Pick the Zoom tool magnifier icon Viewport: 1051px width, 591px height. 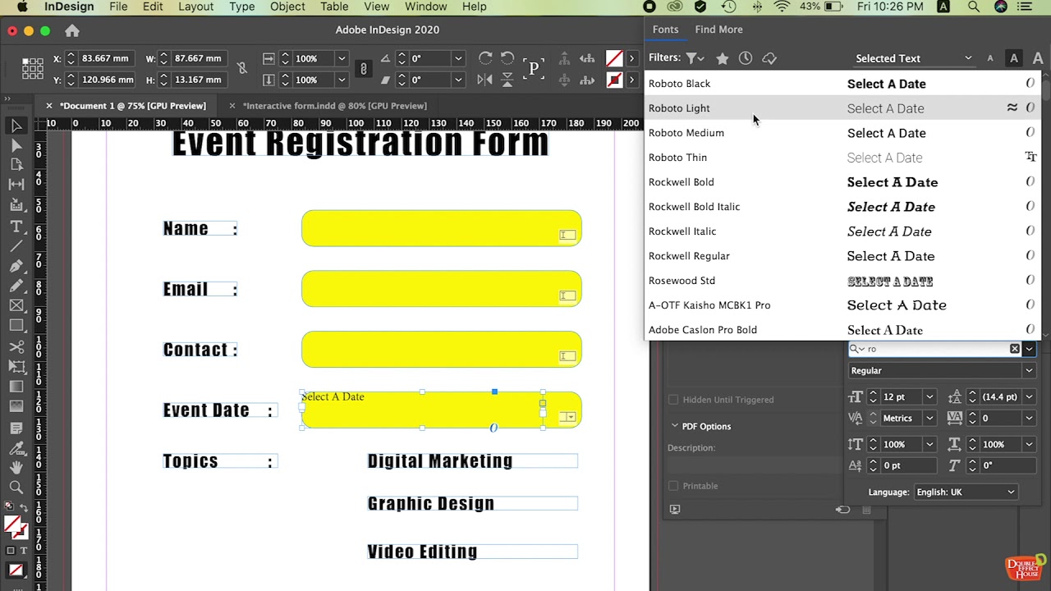coord(16,487)
